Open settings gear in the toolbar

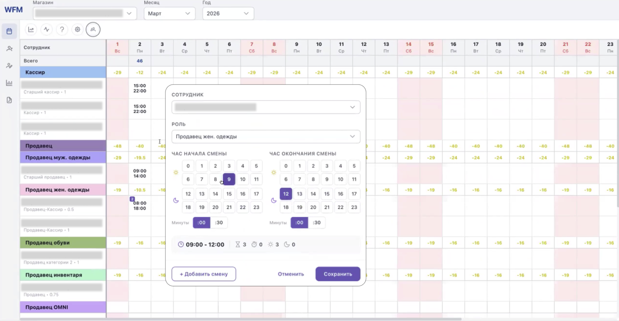point(77,30)
